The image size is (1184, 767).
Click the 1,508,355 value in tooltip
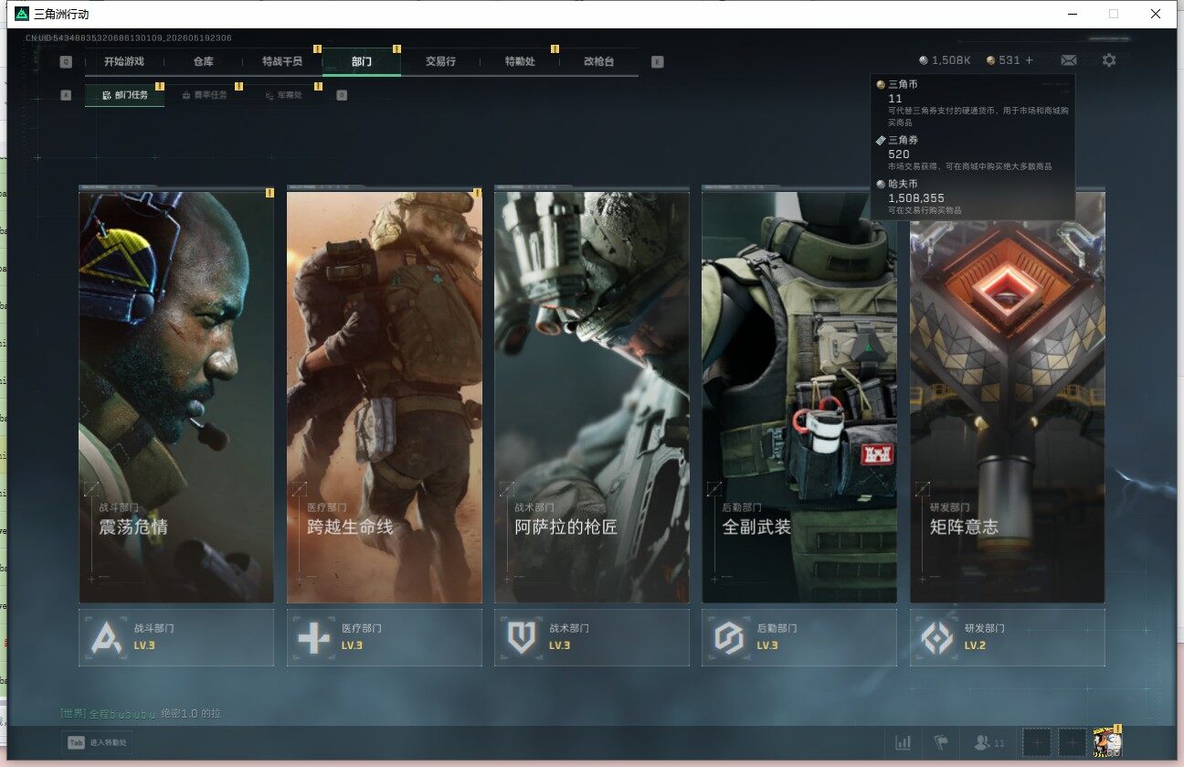tap(916, 197)
